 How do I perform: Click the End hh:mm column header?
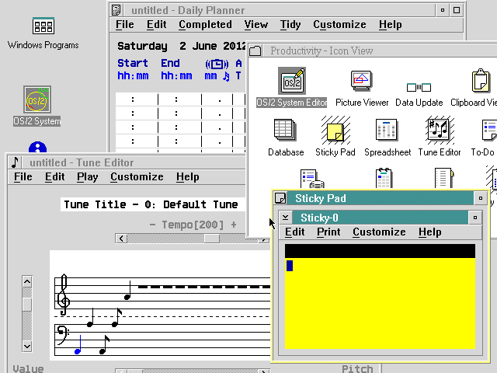(x=176, y=69)
